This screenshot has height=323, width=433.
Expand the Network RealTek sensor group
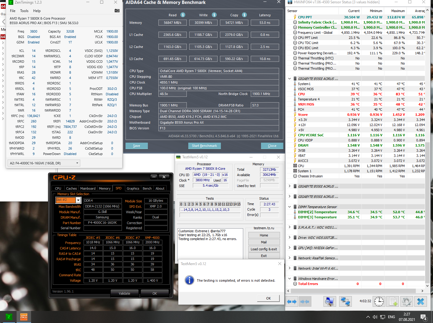coord(290,258)
